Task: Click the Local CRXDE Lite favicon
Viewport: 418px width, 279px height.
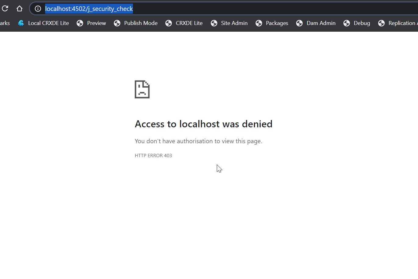Action: point(21,23)
